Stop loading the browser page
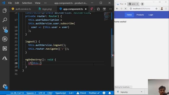Viewport: 169px width, 95px height. (125, 9)
